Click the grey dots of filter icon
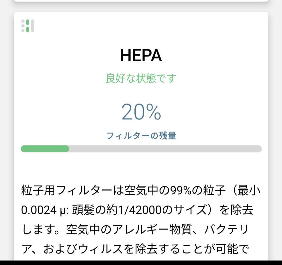The height and width of the screenshot is (265, 282). coord(23,26)
